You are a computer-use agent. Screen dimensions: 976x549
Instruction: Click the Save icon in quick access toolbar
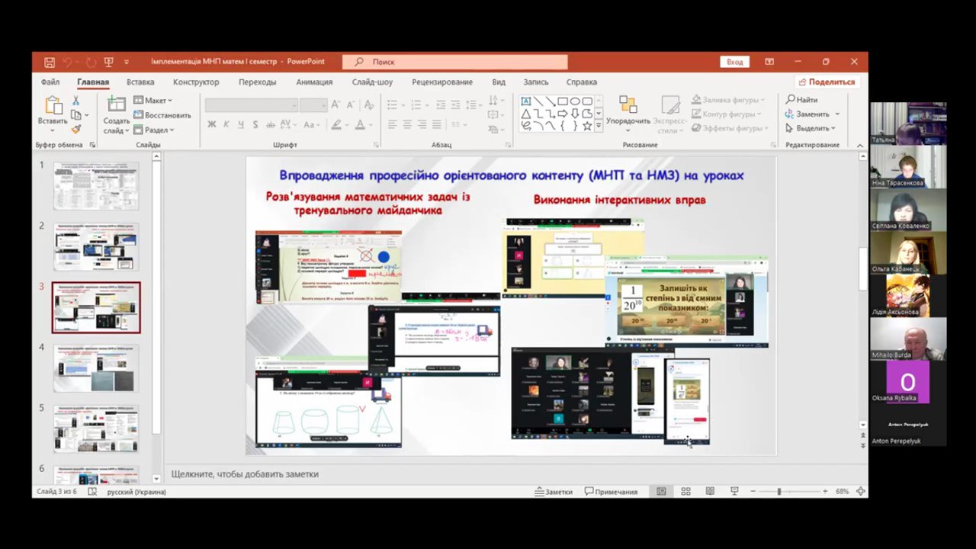50,62
